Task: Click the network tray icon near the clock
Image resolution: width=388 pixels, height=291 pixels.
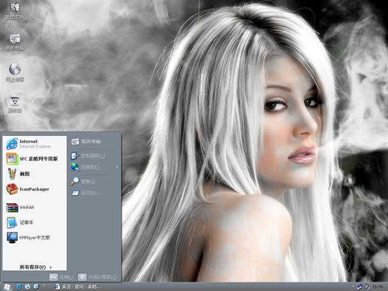Action: 360,287
